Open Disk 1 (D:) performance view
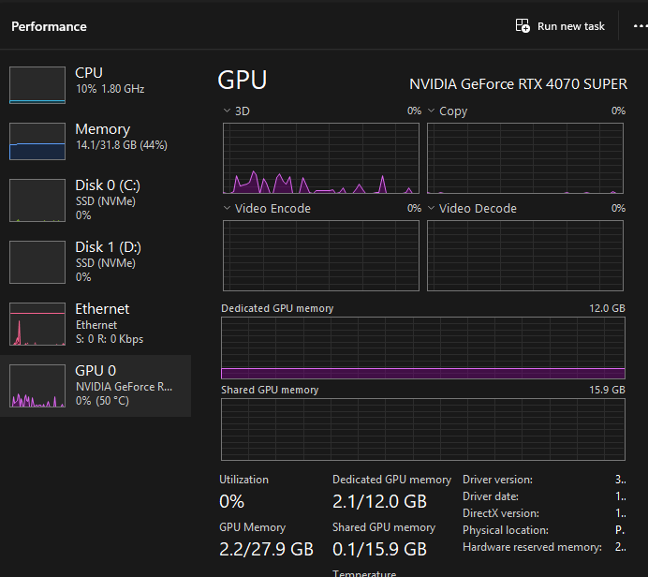This screenshot has width=648, height=577. [x=96, y=261]
